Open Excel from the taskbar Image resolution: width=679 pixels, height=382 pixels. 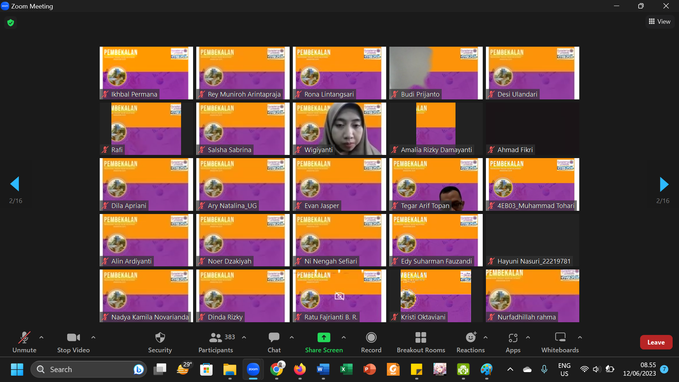[x=346, y=370]
